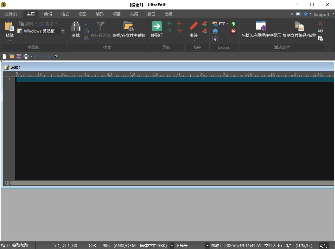
Task: Click the red left arrow navigation icon
Action: point(179,24)
